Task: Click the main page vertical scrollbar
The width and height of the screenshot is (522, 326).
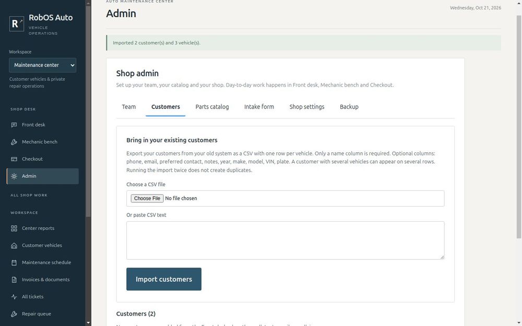Action: (519, 126)
